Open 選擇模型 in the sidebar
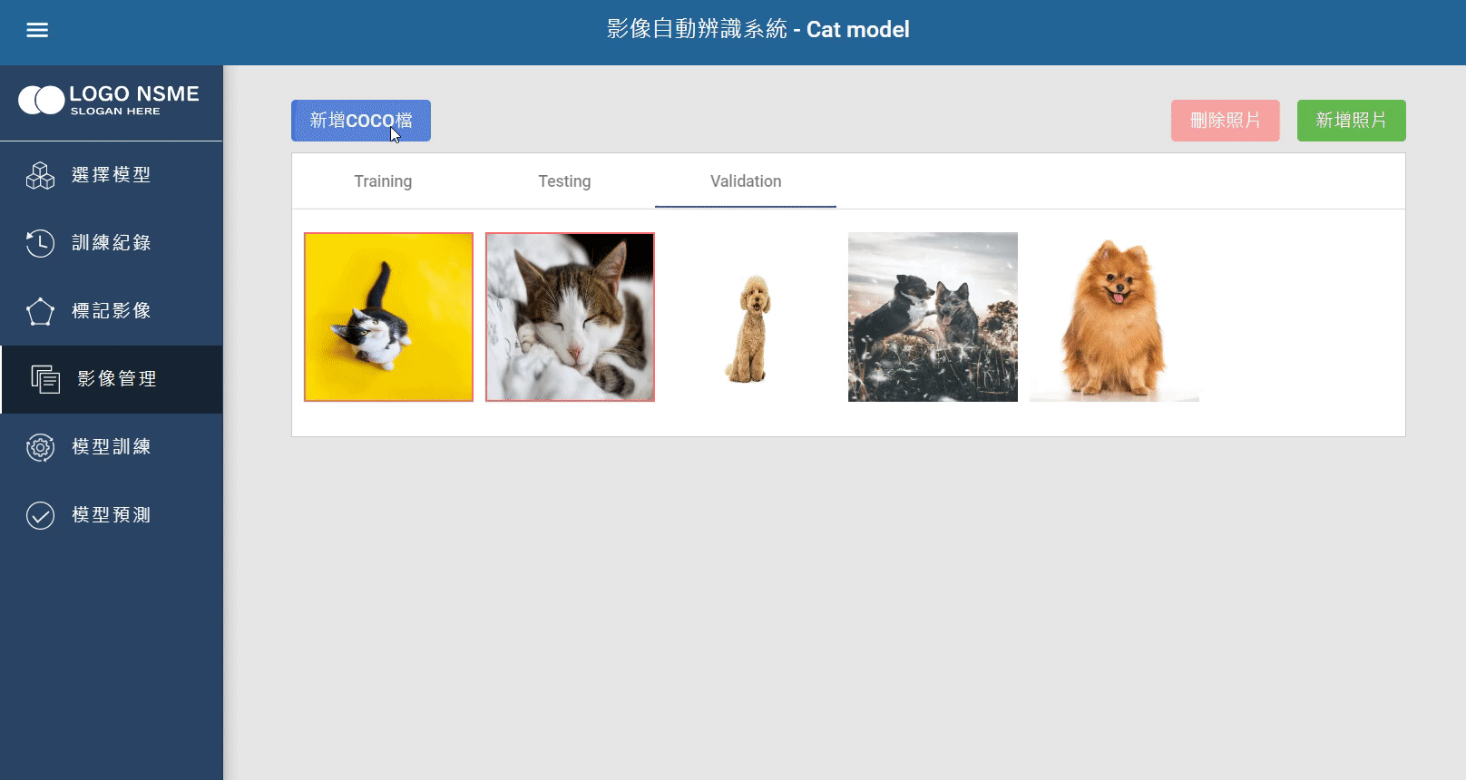The width and height of the screenshot is (1466, 780). tap(112, 175)
